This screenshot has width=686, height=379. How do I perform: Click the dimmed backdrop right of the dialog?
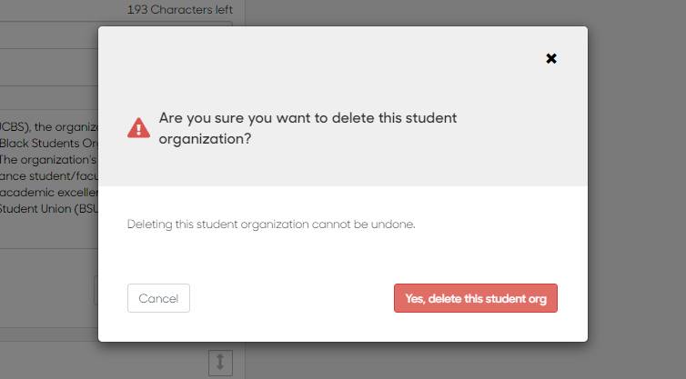[637, 182]
